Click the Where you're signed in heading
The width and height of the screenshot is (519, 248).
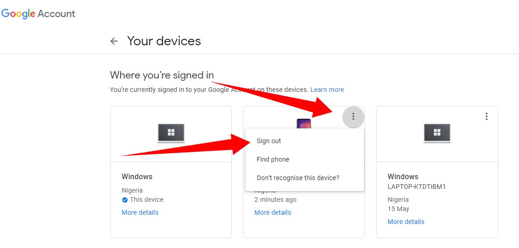[x=162, y=75]
